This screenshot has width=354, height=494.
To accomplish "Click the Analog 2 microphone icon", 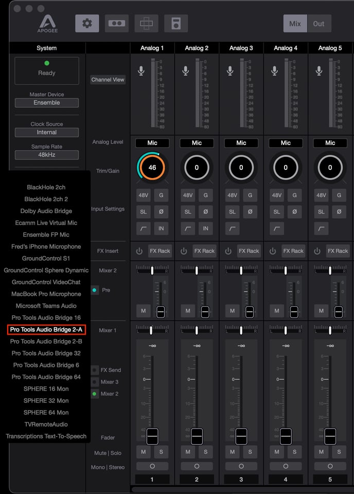I will pyautogui.click(x=186, y=71).
